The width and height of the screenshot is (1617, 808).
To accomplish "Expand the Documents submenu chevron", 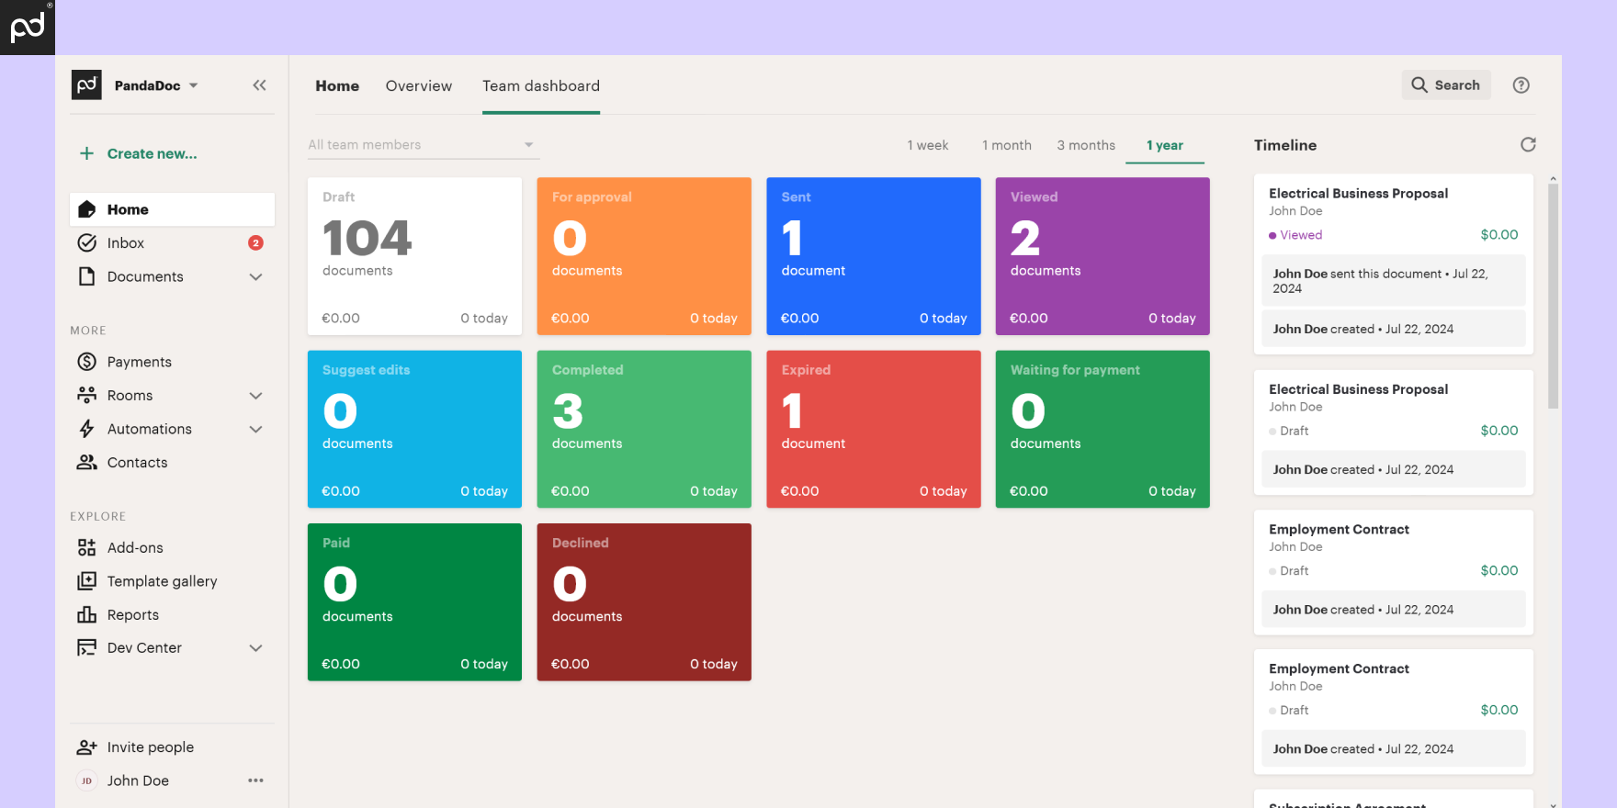I will coord(255,277).
